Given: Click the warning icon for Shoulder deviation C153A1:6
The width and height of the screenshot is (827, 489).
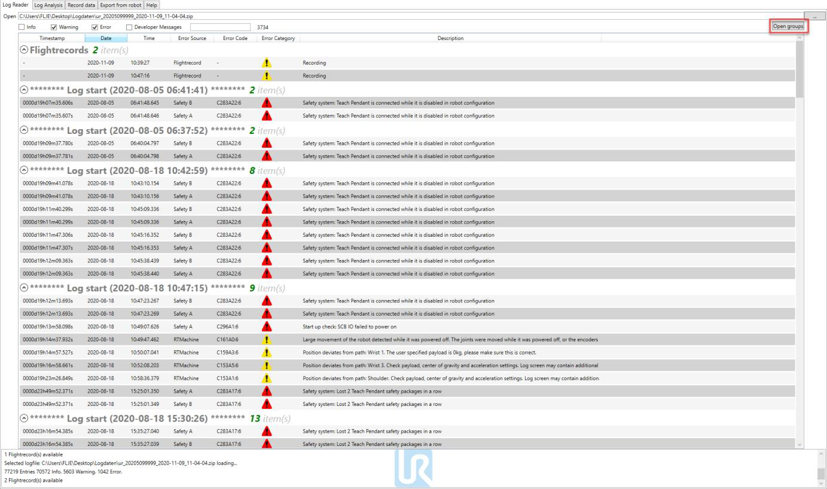Looking at the screenshot, I should (267, 378).
